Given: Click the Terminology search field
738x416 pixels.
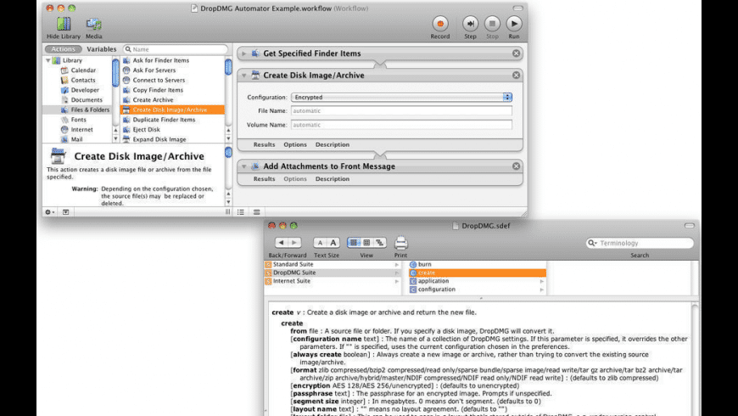Looking at the screenshot, I should (640, 243).
